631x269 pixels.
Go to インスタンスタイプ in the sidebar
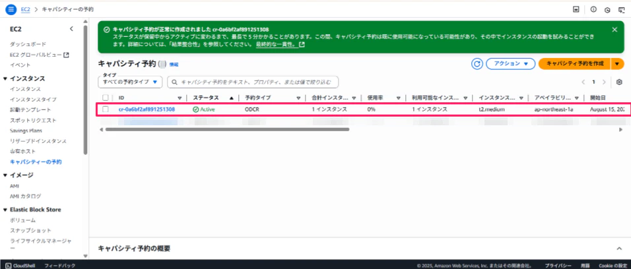click(34, 100)
